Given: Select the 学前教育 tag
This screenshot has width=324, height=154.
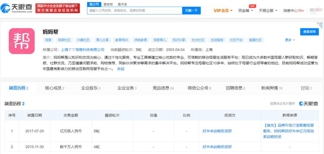Looking at the screenshot, I should pyautogui.click(x=141, y=40).
